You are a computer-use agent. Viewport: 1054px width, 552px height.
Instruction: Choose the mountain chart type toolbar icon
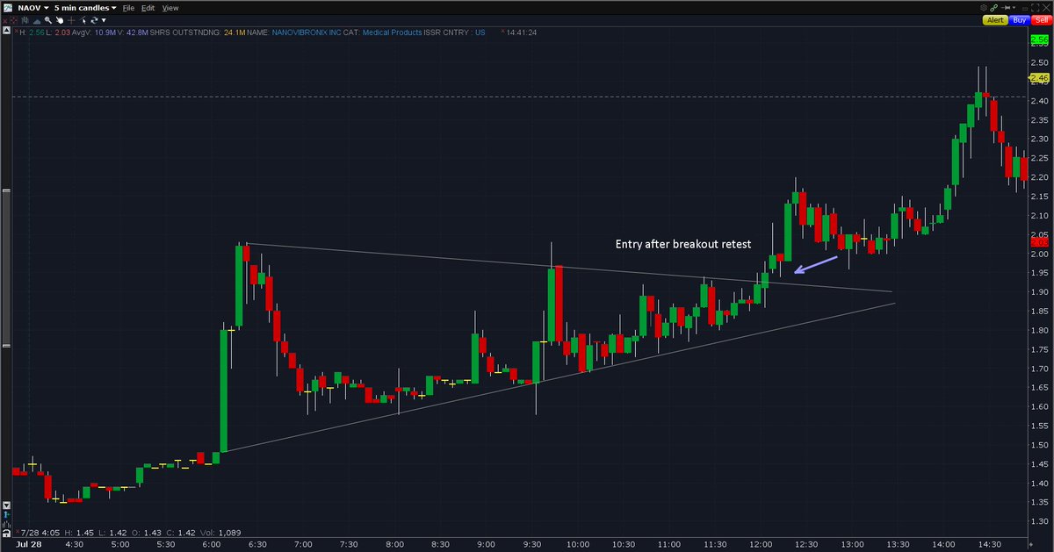pos(37,21)
